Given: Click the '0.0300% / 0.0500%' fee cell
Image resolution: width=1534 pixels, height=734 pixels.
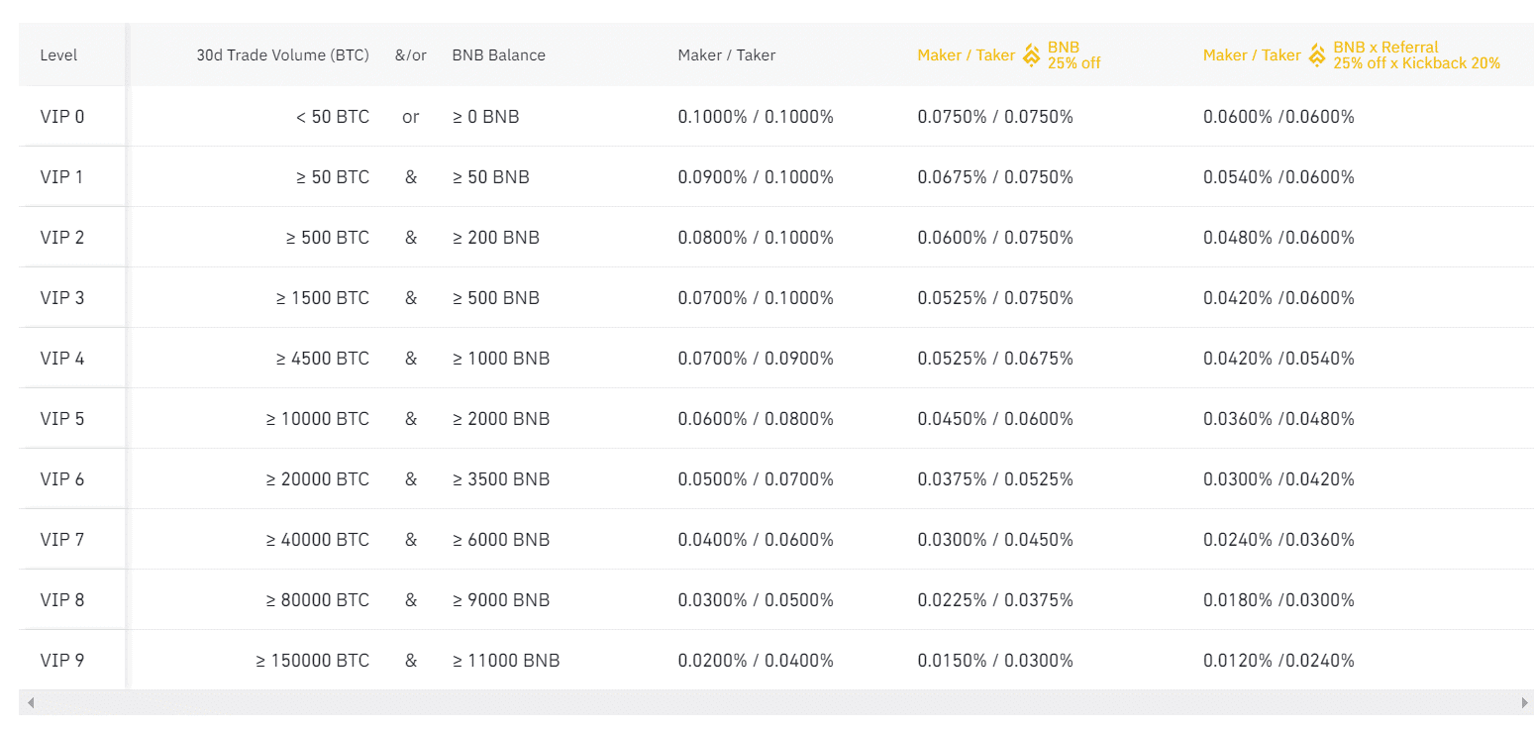Looking at the screenshot, I should click(x=756, y=600).
